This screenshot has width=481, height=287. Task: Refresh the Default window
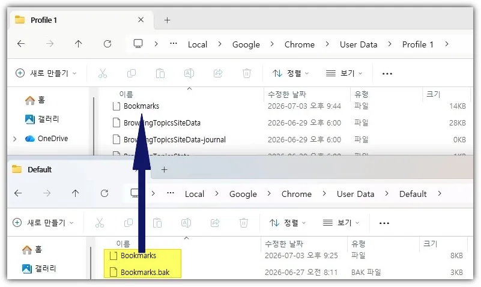[x=104, y=193]
